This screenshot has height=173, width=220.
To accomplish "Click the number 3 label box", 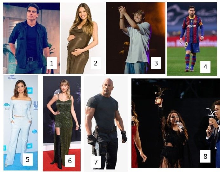I will click(x=156, y=63).
